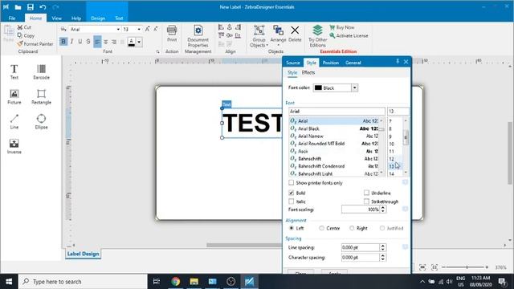Click Cut in Clipboard group
The height and width of the screenshot is (289, 514).
pyautogui.click(x=24, y=27)
